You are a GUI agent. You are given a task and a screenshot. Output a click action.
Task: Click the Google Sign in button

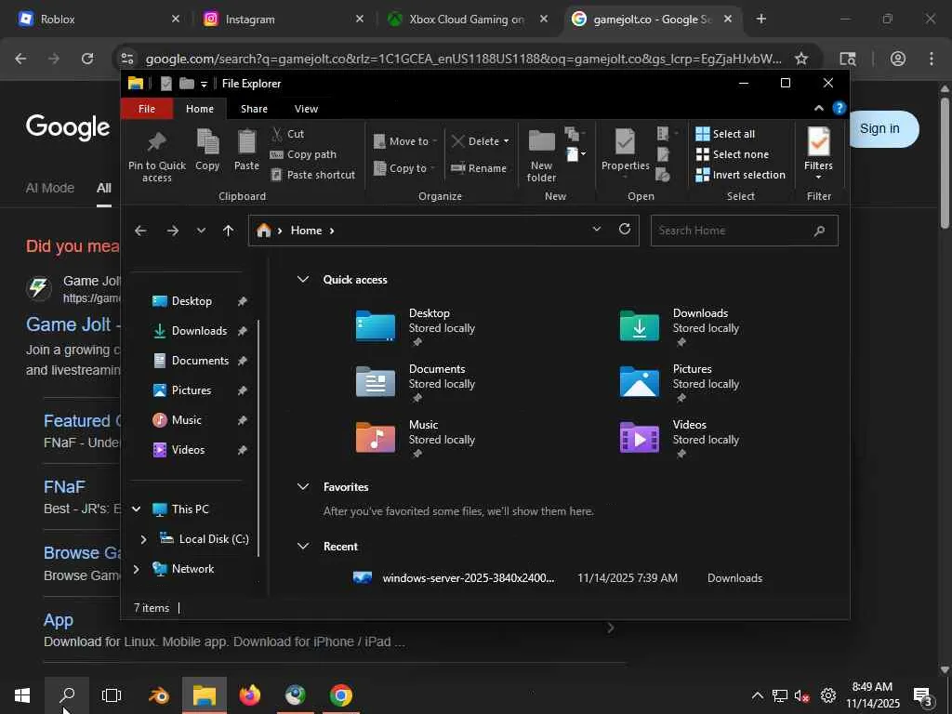tap(879, 129)
